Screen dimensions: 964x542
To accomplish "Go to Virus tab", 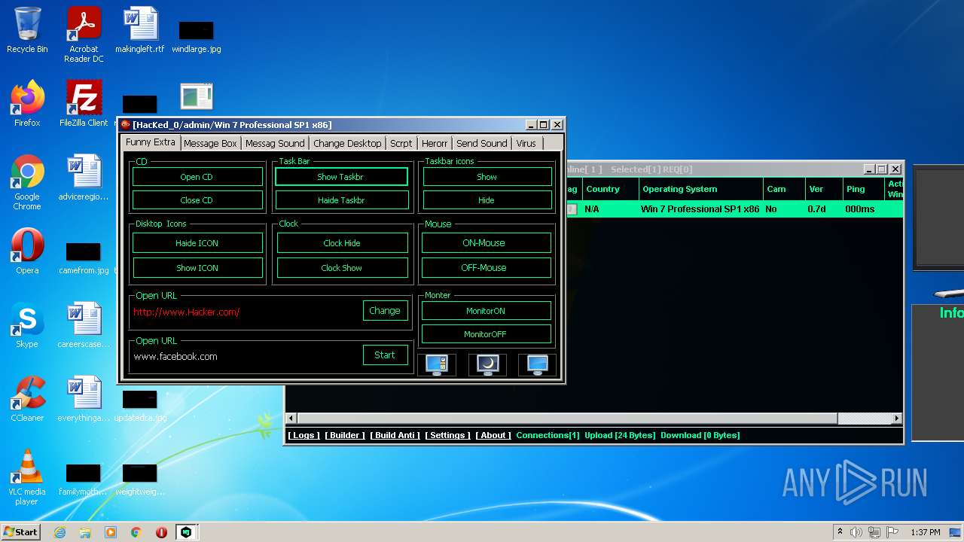I will 526,143.
